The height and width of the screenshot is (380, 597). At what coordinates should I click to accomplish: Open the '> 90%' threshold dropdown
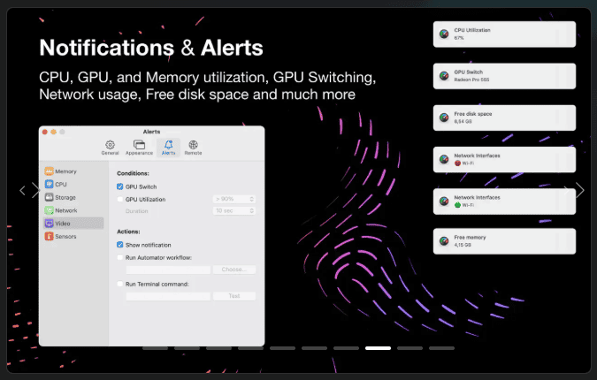233,199
